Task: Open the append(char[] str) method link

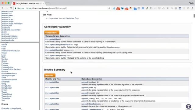Action: tap(91, 93)
